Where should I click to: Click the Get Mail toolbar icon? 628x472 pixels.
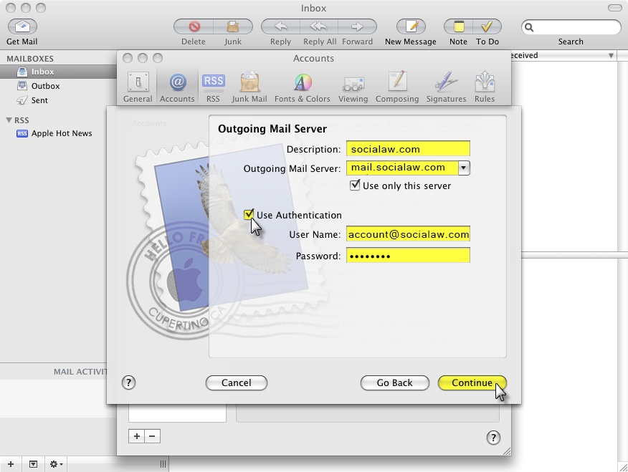tap(22, 27)
